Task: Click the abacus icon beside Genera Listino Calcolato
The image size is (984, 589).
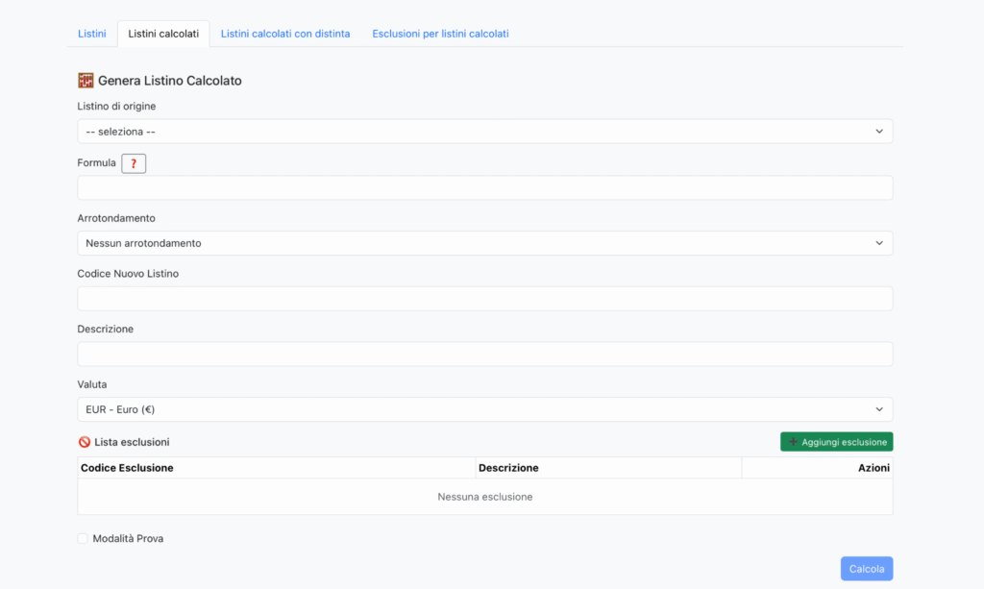Action: [85, 81]
